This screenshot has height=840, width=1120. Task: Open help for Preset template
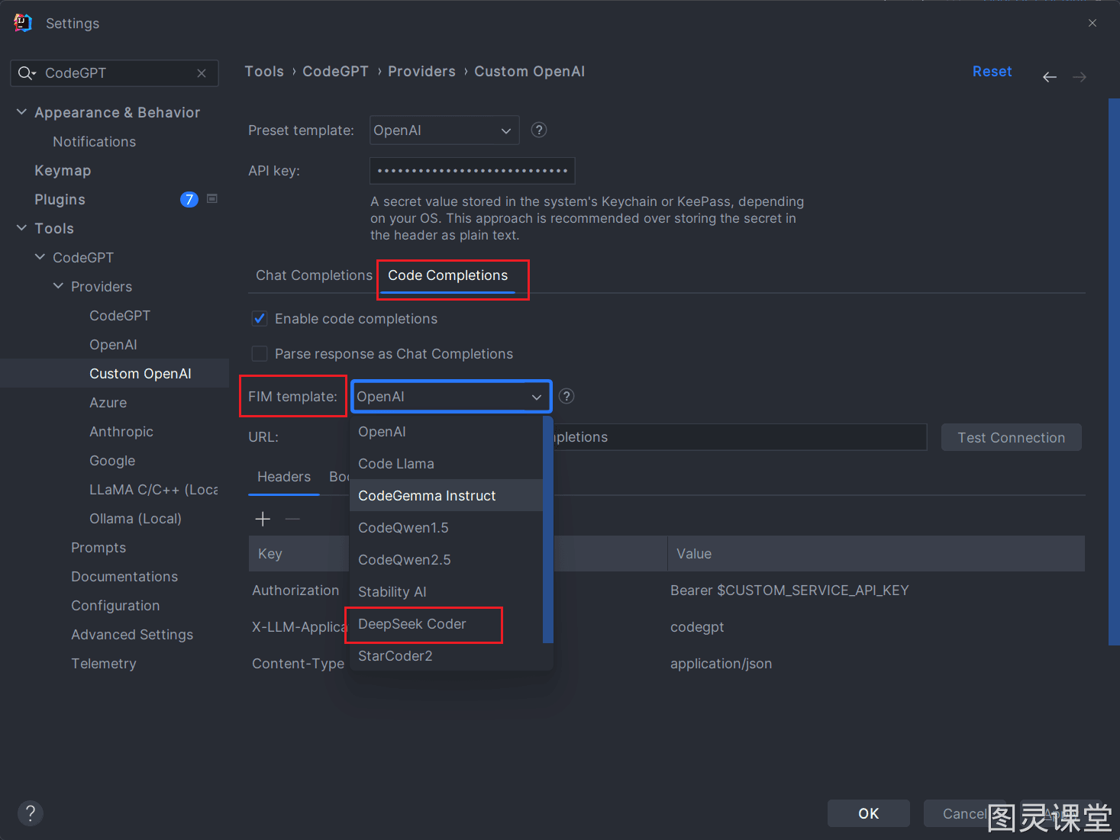pyautogui.click(x=539, y=130)
